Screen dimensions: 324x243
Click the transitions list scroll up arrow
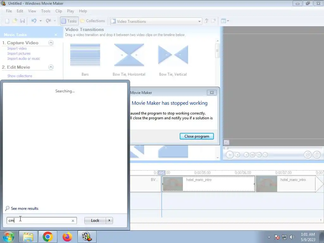coord(217,41)
